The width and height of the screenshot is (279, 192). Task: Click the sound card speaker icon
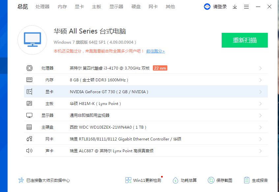pos(29,151)
